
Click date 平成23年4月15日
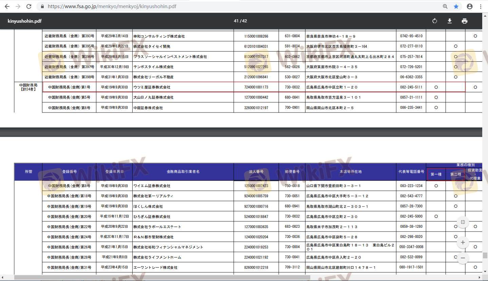[115, 267]
